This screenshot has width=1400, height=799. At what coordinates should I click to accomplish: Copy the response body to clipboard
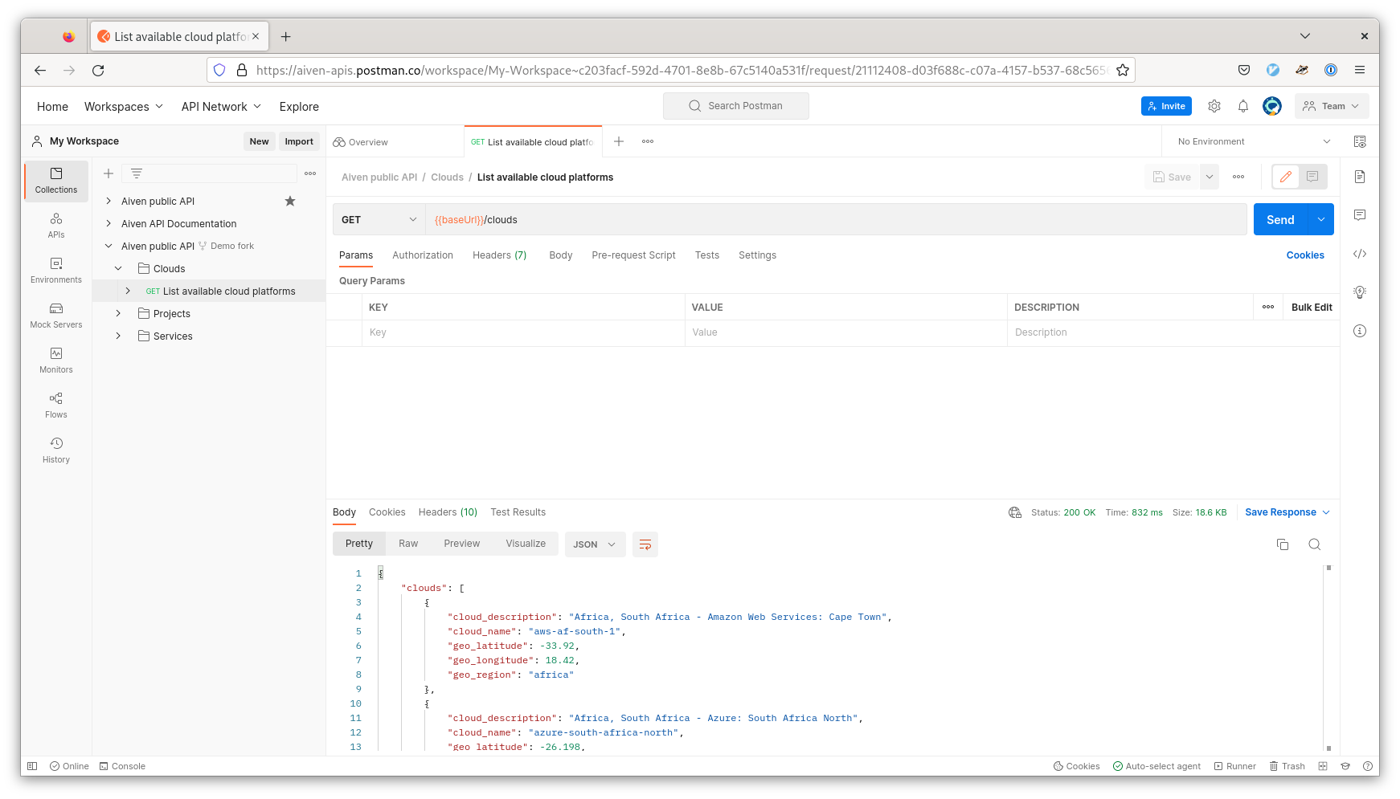click(x=1282, y=544)
